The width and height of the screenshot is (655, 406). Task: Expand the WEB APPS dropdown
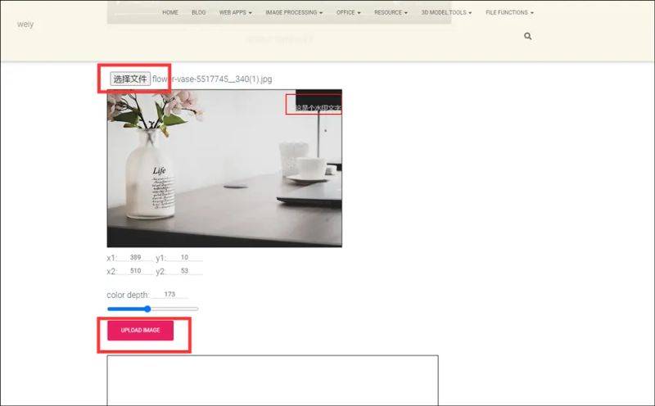pyautogui.click(x=235, y=13)
